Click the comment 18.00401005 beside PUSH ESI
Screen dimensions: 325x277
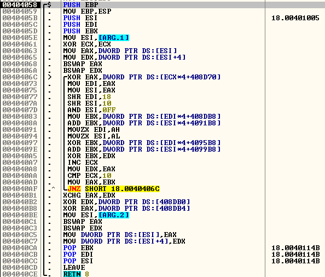(x=295, y=18)
